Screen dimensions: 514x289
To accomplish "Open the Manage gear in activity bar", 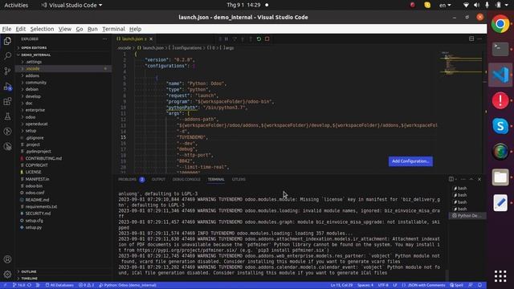I will point(7,274).
